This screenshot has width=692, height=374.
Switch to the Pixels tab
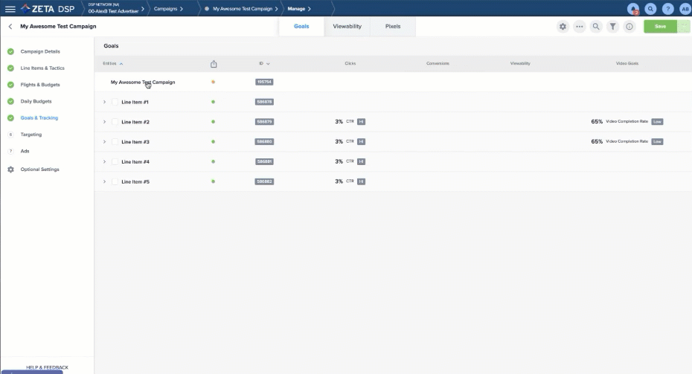(x=393, y=26)
